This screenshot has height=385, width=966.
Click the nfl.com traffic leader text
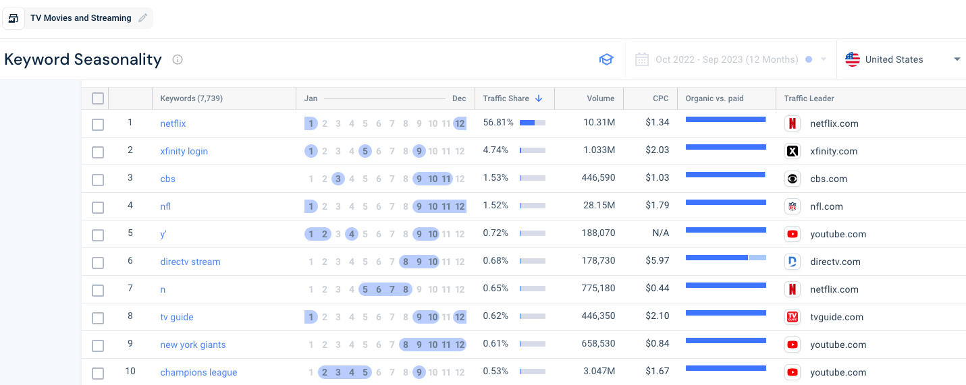coord(826,206)
